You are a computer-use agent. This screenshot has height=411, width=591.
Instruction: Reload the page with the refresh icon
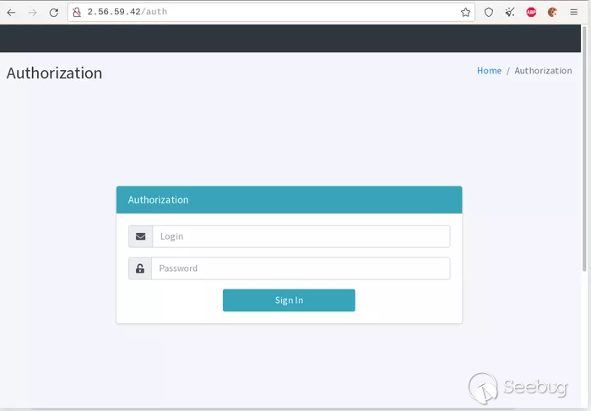click(x=53, y=13)
